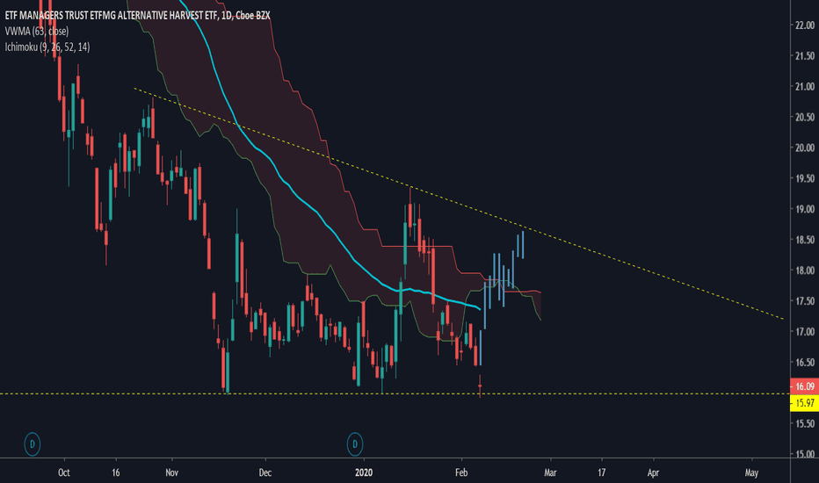The width and height of the screenshot is (819, 483).
Task: Click the yellow 15.97 price level label
Action: [x=804, y=402]
